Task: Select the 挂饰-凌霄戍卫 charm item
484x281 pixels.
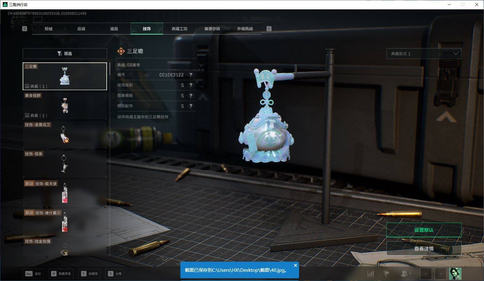Action: click(x=65, y=134)
